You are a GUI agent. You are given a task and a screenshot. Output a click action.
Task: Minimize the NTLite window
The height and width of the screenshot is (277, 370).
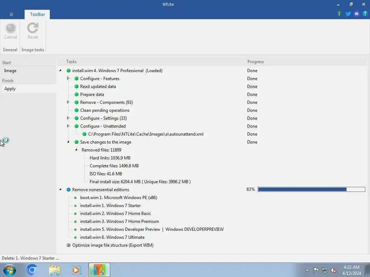coord(338,4)
